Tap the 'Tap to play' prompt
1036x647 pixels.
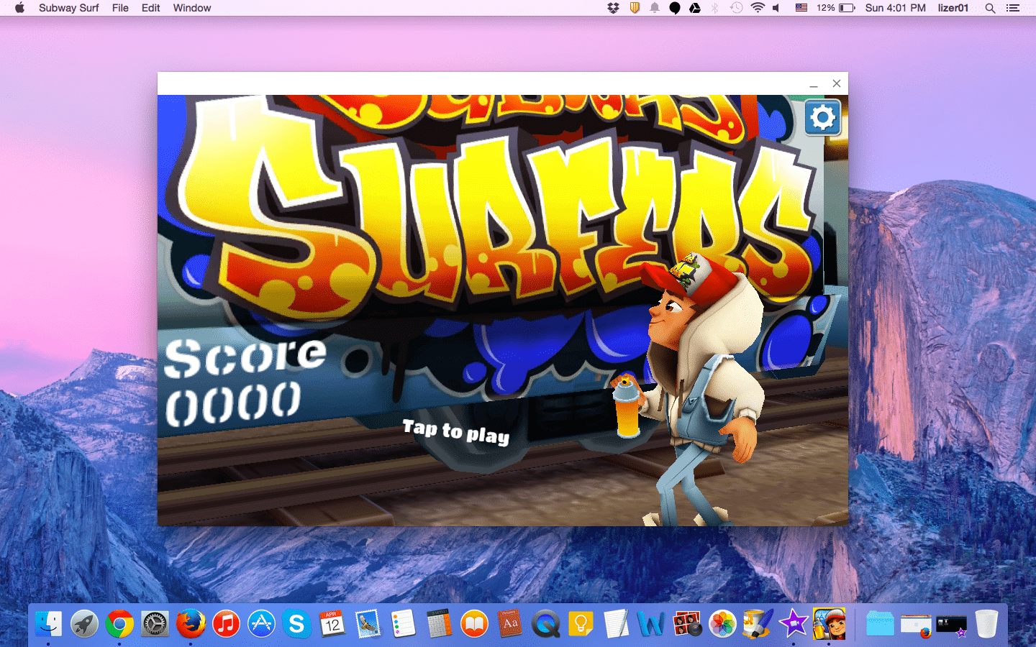click(456, 432)
